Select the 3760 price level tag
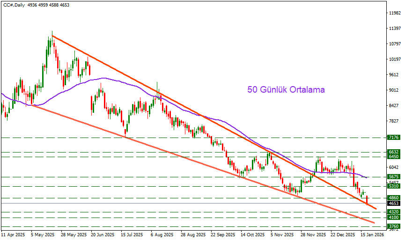This screenshot has width=405, height=240. pos(394,226)
